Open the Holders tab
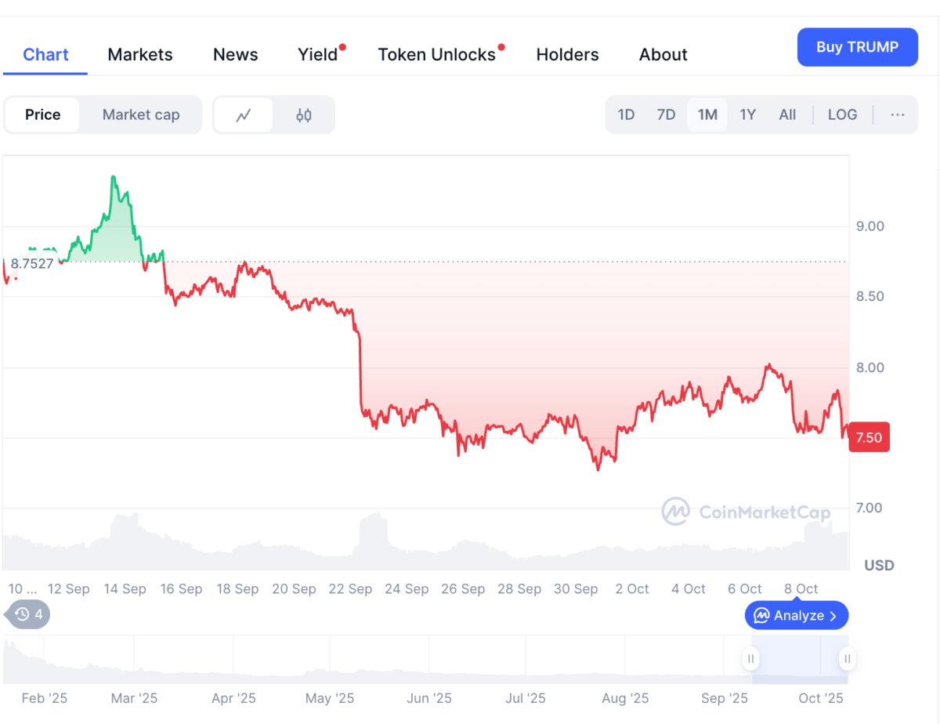940x724 pixels. pos(567,55)
